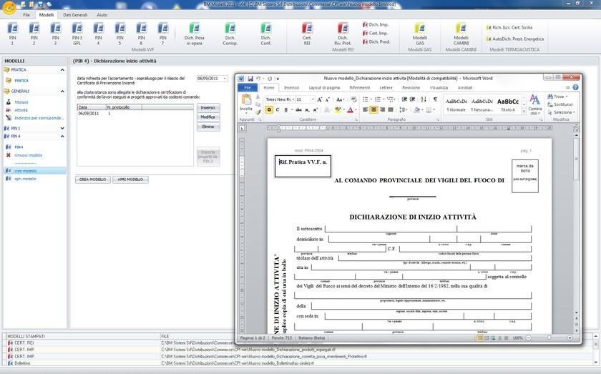Click the Dich. Conf. ribbon icon
The image size is (601, 374).
point(265,34)
